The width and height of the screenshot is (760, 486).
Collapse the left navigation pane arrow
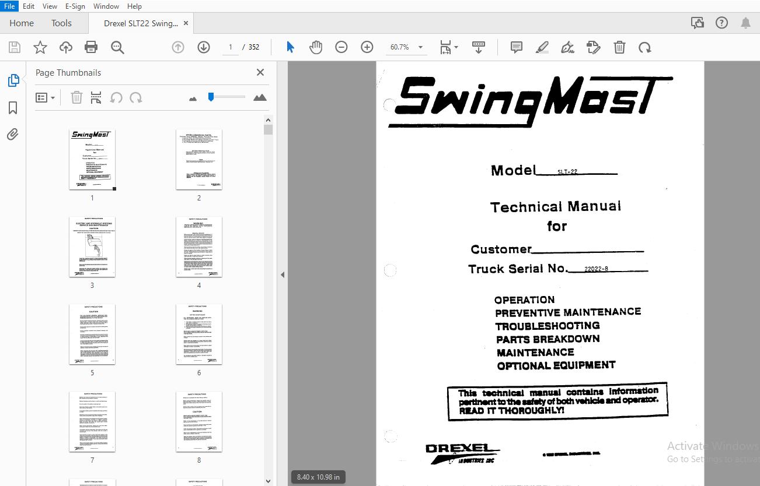[x=283, y=274]
